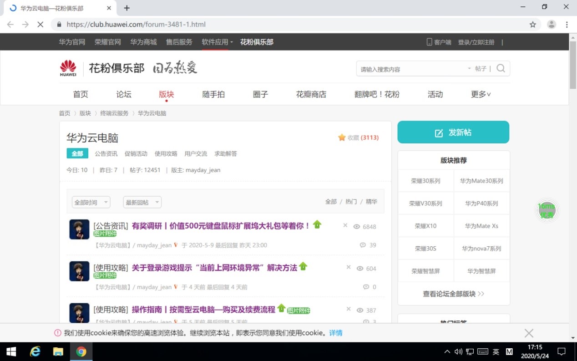
Task: Click the Huawei logo
Action: click(68, 68)
